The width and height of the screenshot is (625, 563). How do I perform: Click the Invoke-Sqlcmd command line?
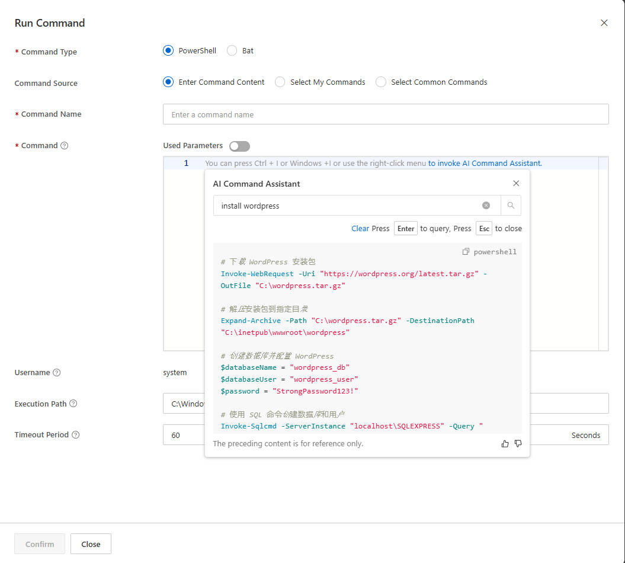pos(351,426)
